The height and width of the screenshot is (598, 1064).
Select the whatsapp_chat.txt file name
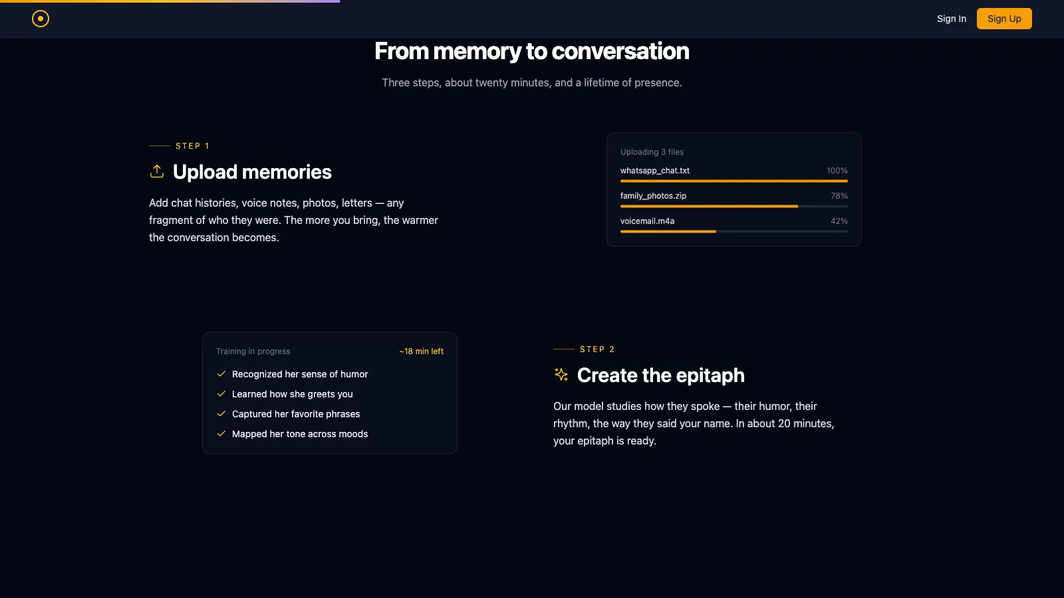(x=655, y=171)
